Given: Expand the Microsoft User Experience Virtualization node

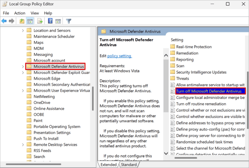Looking at the screenshot, I should [23, 91].
